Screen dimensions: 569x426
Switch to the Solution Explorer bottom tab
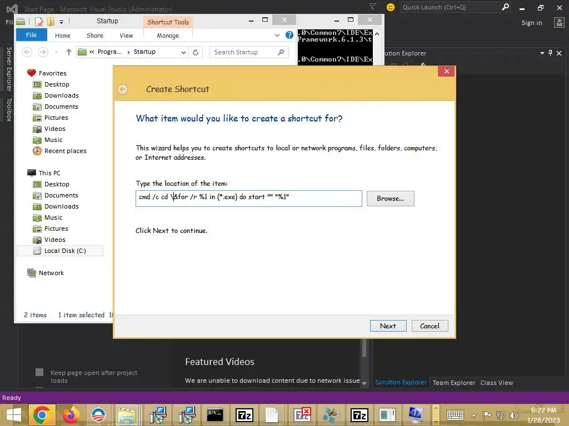click(x=401, y=382)
